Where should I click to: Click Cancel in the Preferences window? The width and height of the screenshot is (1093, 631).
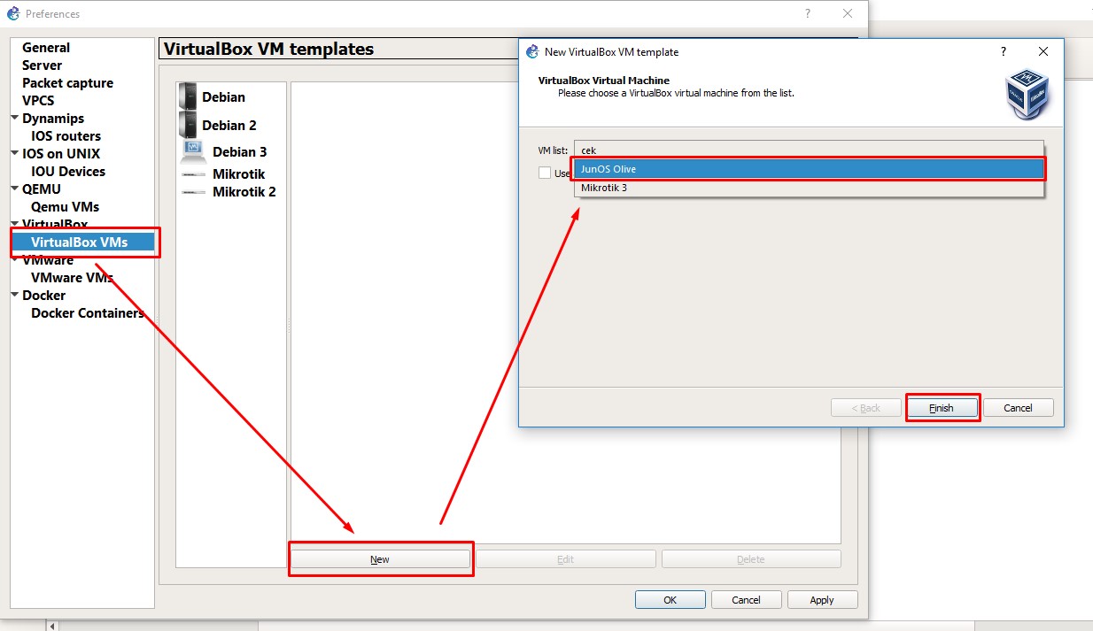pos(747,600)
